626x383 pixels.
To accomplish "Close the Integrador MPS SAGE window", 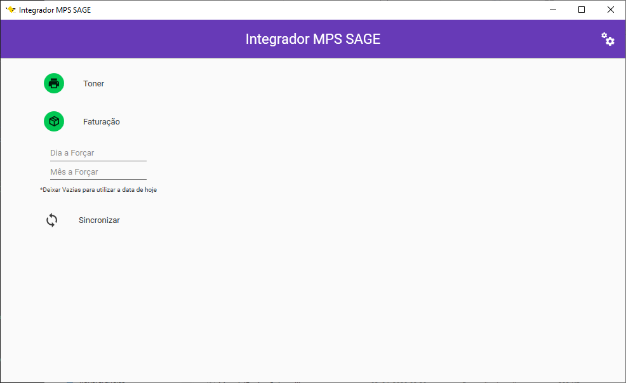I will pyautogui.click(x=611, y=10).
